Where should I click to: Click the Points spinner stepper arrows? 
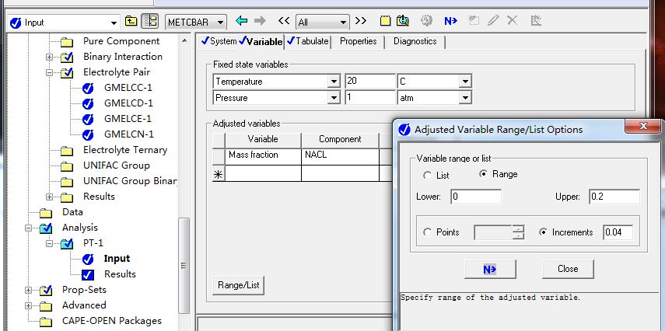click(518, 232)
